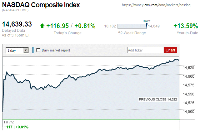Click the Daily market report label
The width and height of the screenshot is (200, 131).
pyautogui.click(x=56, y=50)
